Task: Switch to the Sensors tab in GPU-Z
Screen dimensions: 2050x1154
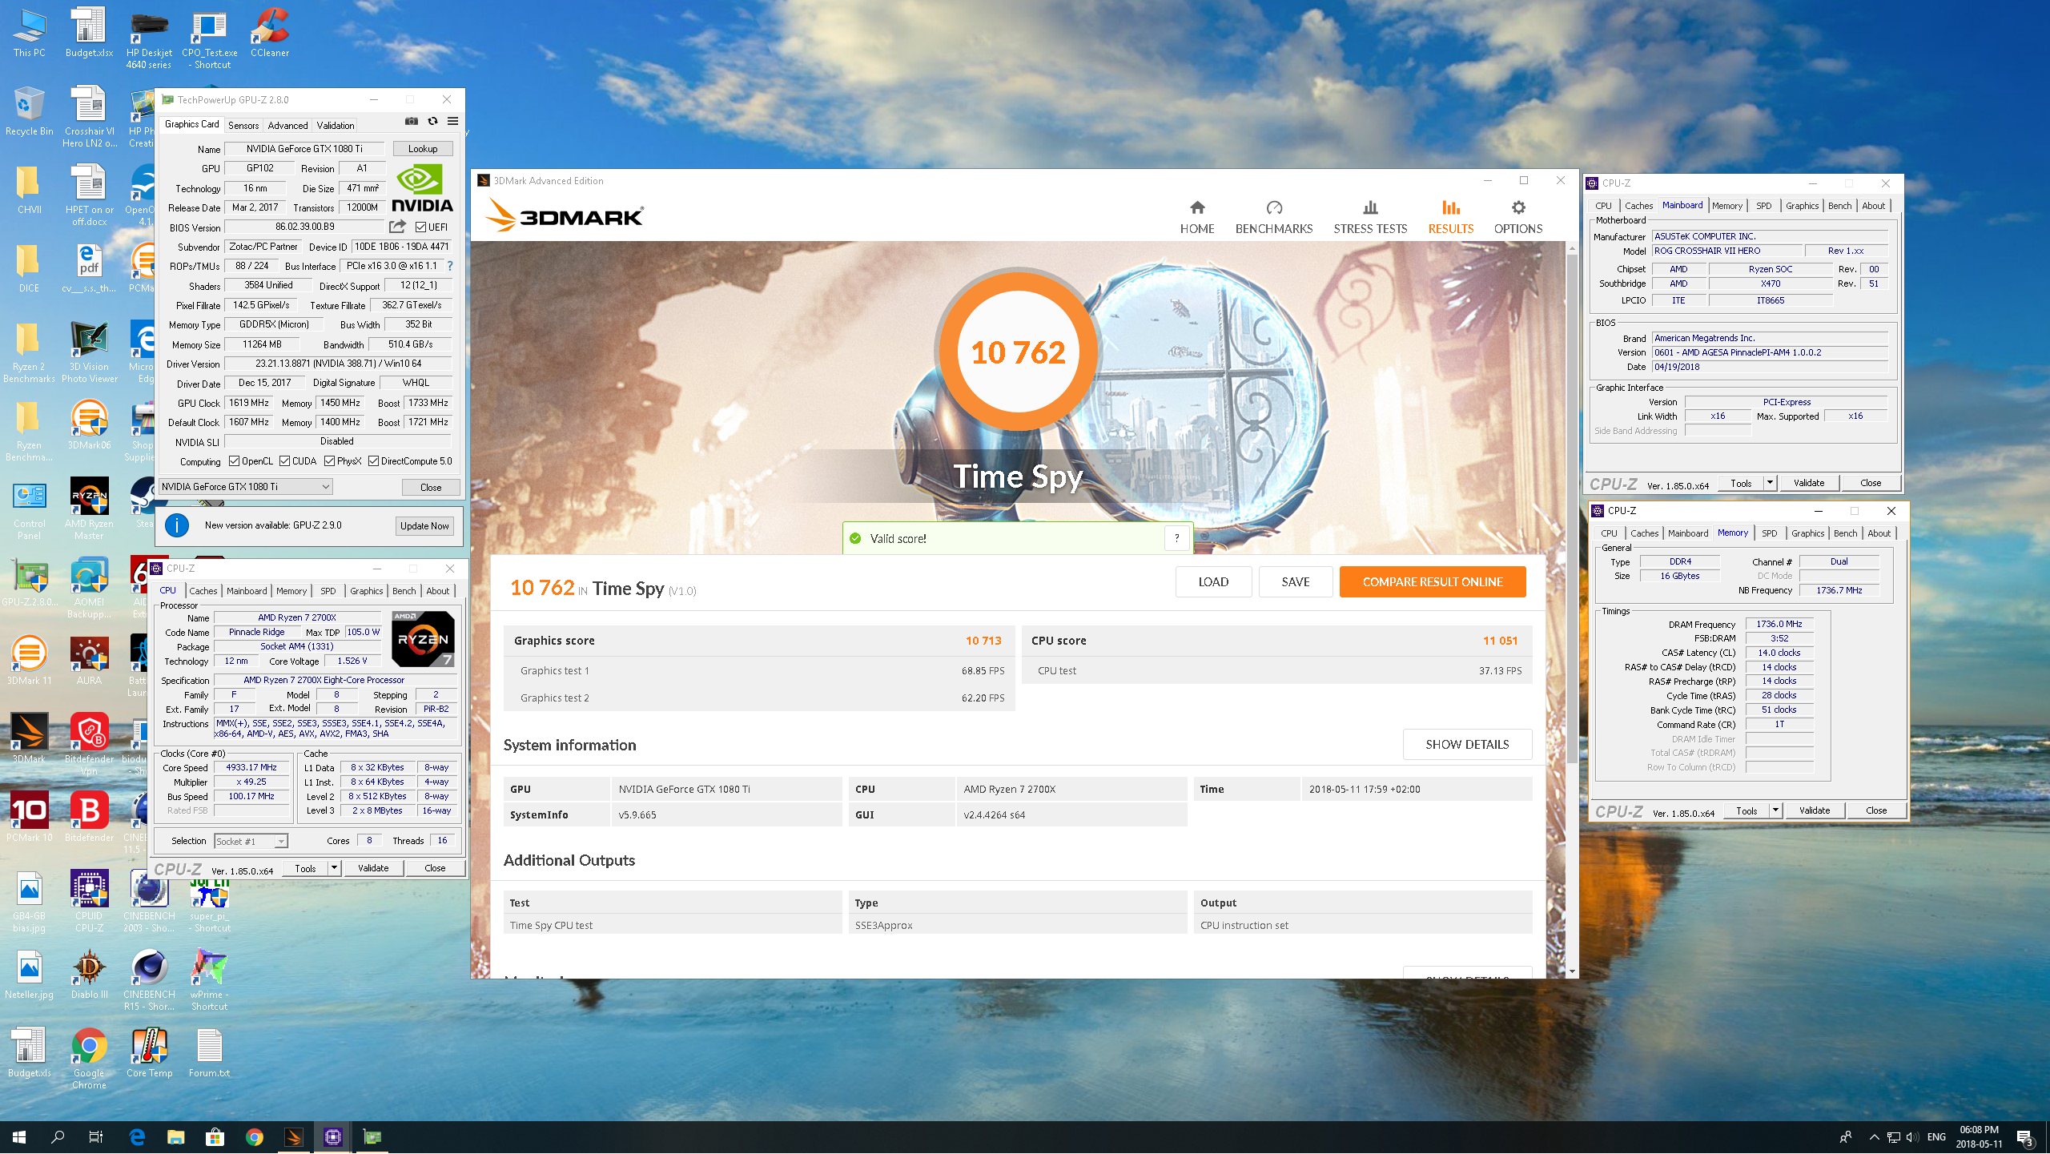Action: (243, 126)
